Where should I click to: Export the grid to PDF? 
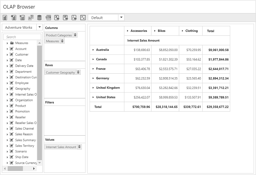(74, 18)
